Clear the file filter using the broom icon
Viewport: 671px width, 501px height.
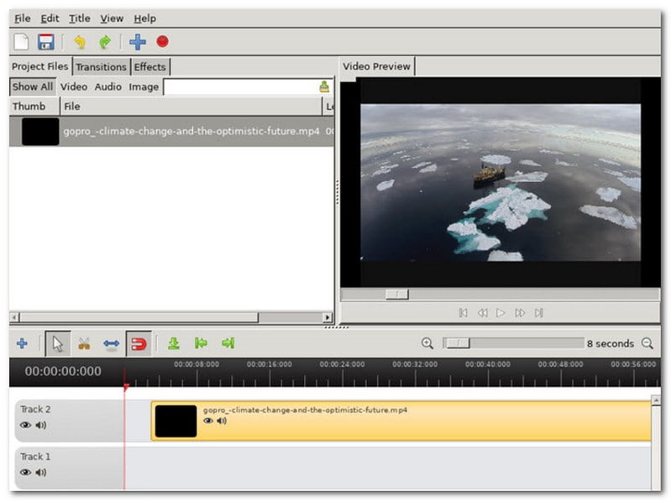pyautogui.click(x=324, y=86)
